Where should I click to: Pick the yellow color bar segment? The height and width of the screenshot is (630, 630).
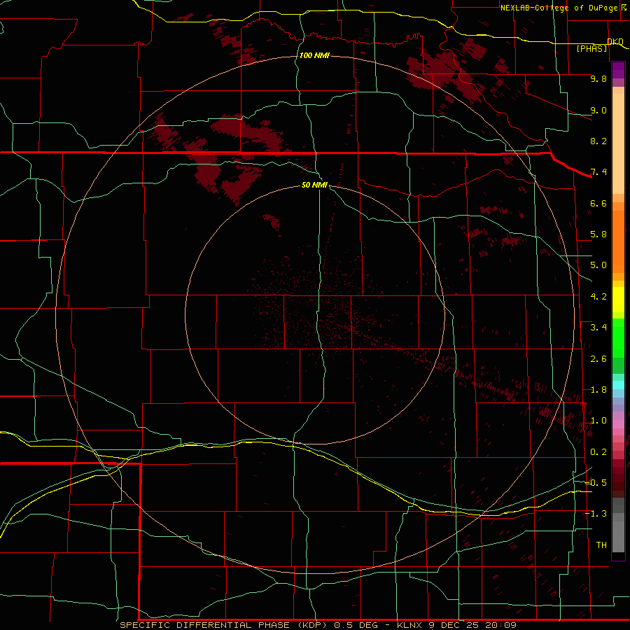click(618, 300)
